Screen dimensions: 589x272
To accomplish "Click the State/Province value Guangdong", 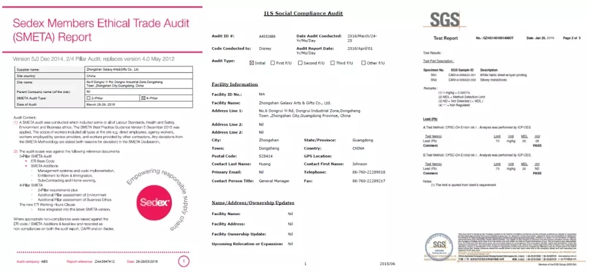I will tap(363, 140).
